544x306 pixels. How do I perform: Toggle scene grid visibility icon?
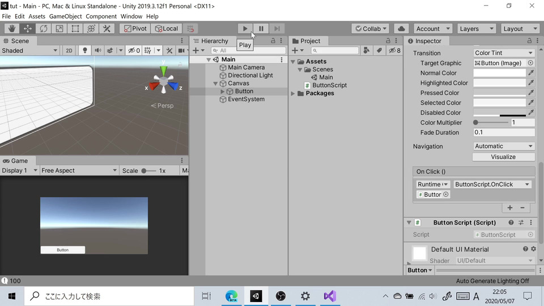click(148, 50)
